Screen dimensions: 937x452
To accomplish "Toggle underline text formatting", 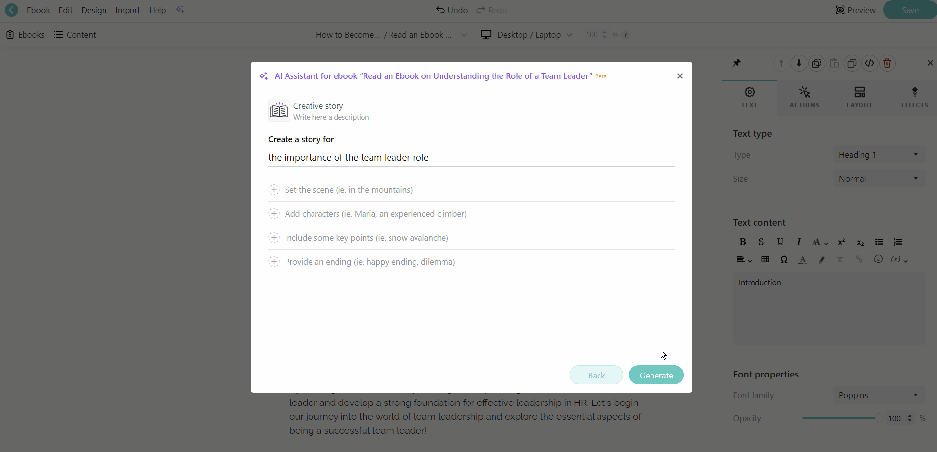I will pyautogui.click(x=780, y=242).
